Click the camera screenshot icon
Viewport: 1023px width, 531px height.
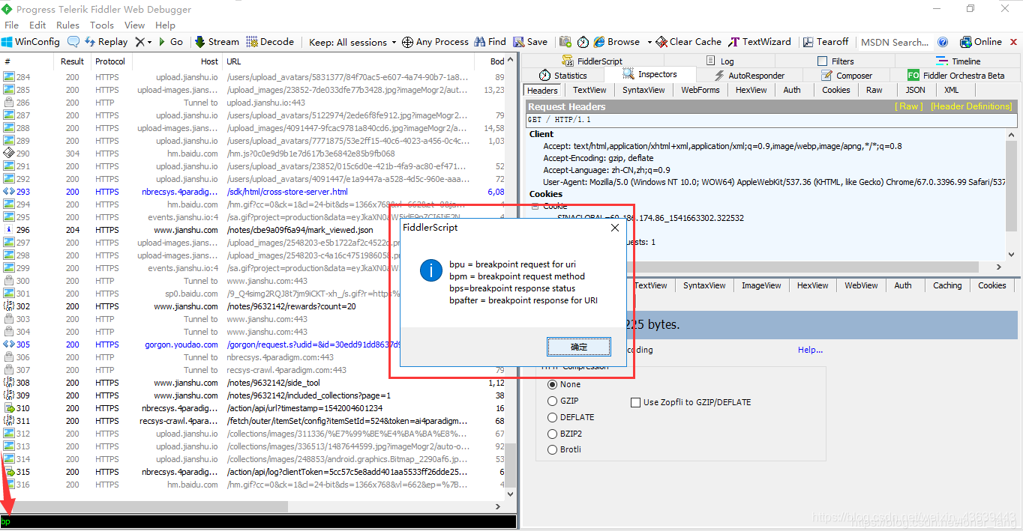565,42
